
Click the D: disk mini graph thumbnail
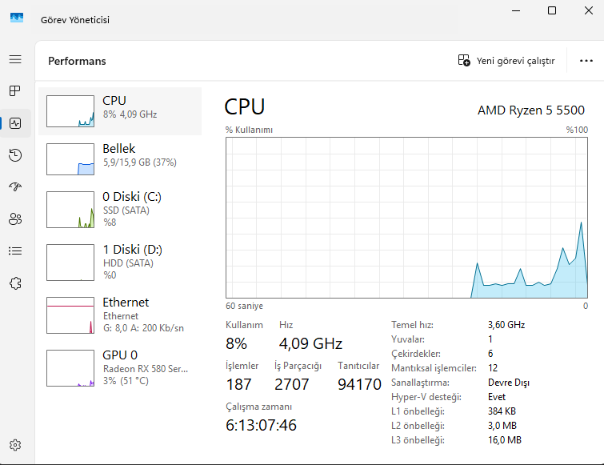70,263
